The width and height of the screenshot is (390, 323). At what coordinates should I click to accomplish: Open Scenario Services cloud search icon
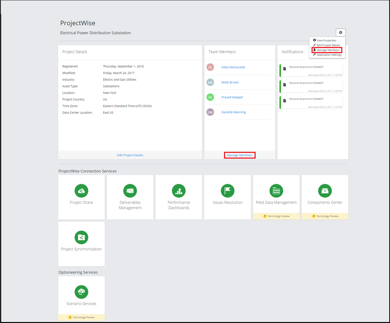(81, 292)
